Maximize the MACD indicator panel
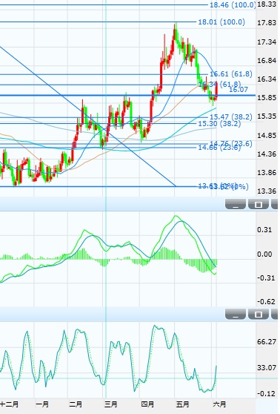Screen dimensions: 280x414 coord(258,204)
